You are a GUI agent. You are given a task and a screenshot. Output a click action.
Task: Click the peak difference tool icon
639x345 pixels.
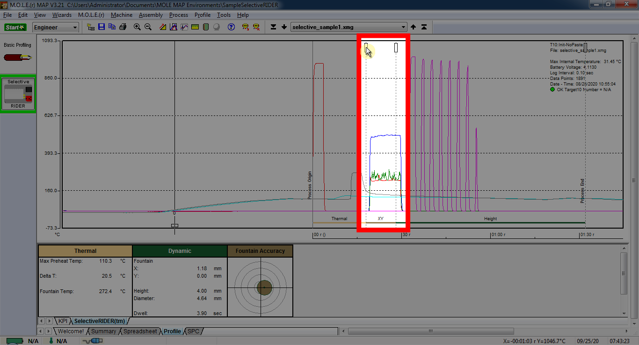pyautogui.click(x=174, y=27)
